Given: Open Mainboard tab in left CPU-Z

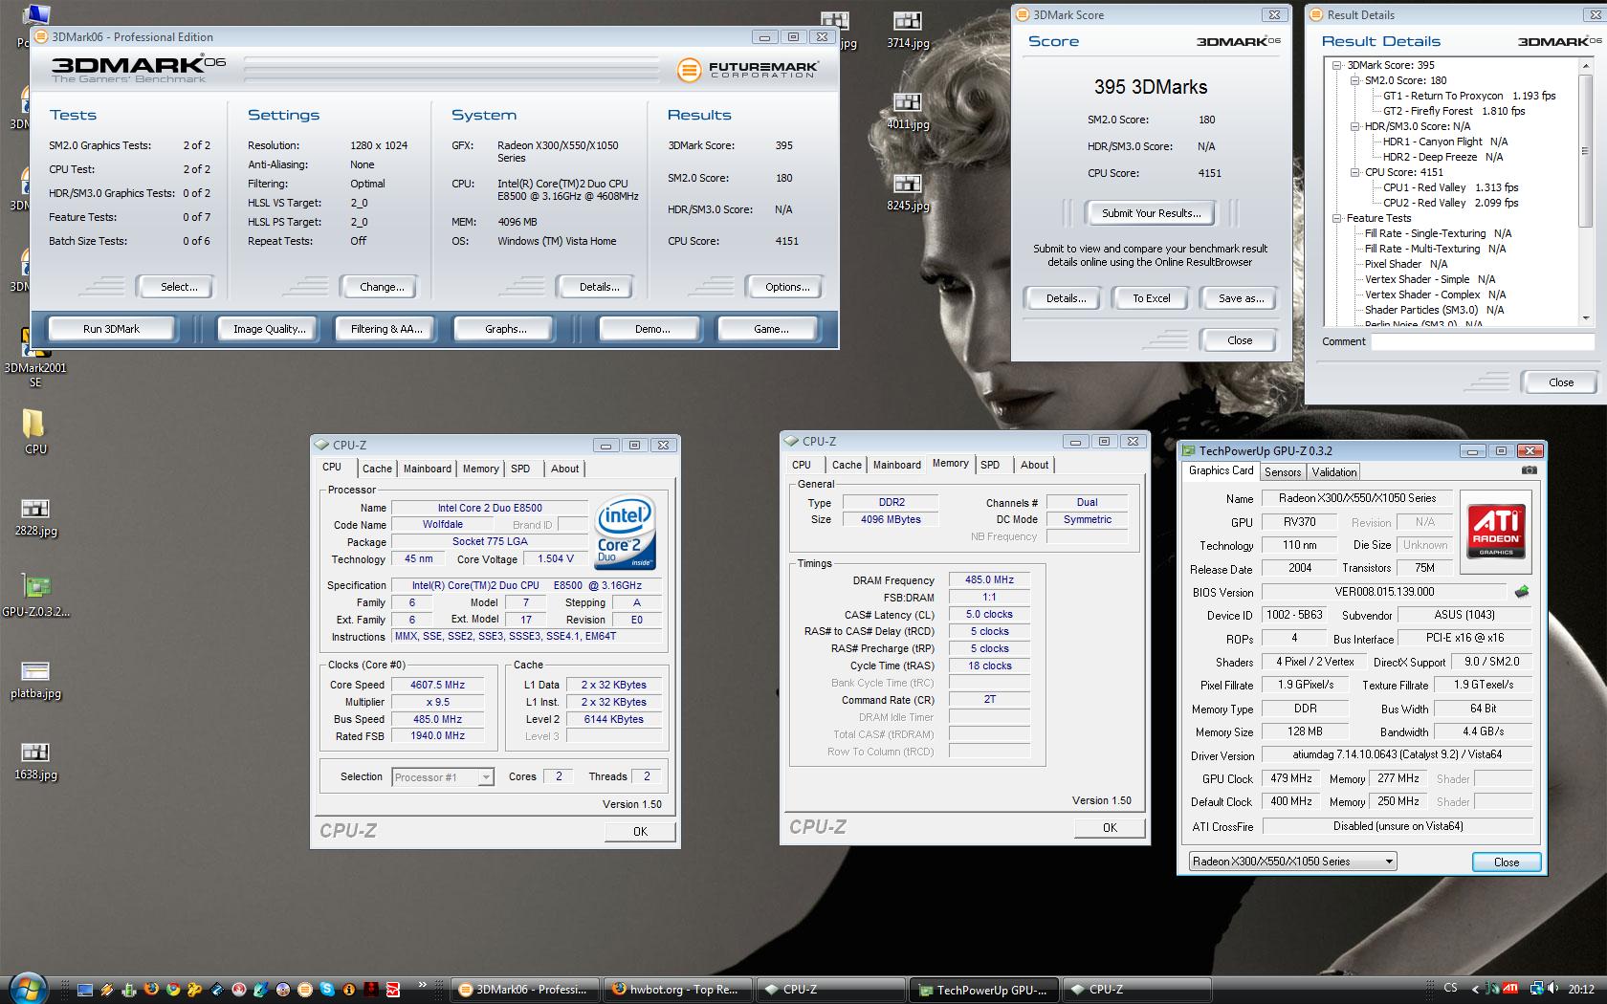Looking at the screenshot, I should coord(427,469).
